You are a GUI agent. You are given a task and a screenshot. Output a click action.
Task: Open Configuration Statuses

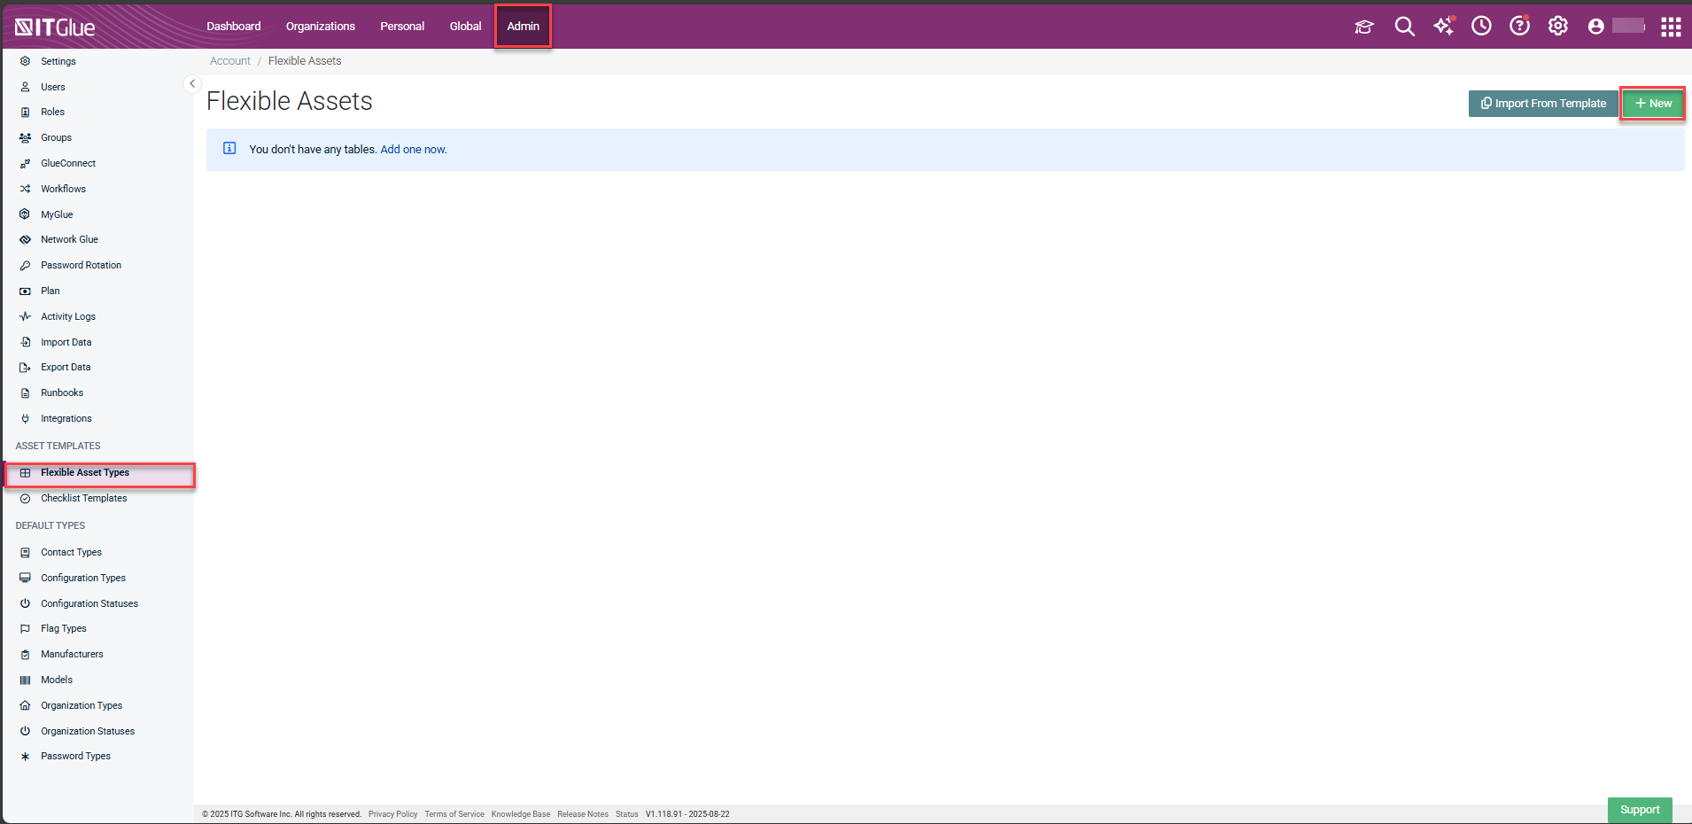click(x=89, y=603)
